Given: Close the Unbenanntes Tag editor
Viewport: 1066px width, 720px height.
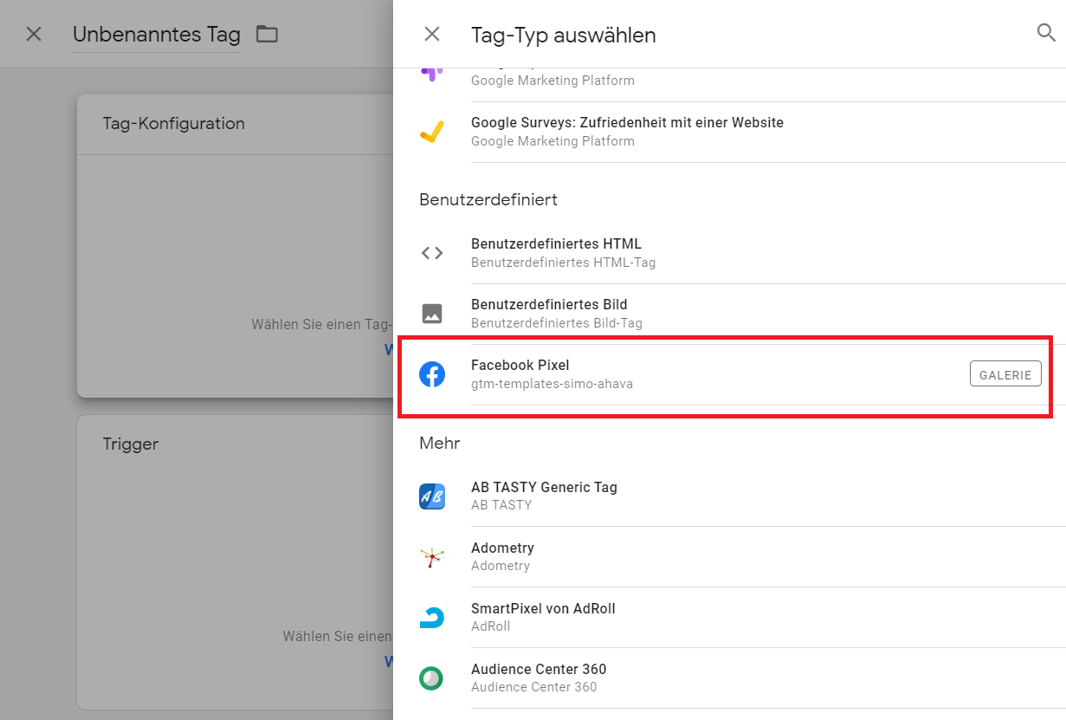Looking at the screenshot, I should (x=34, y=34).
